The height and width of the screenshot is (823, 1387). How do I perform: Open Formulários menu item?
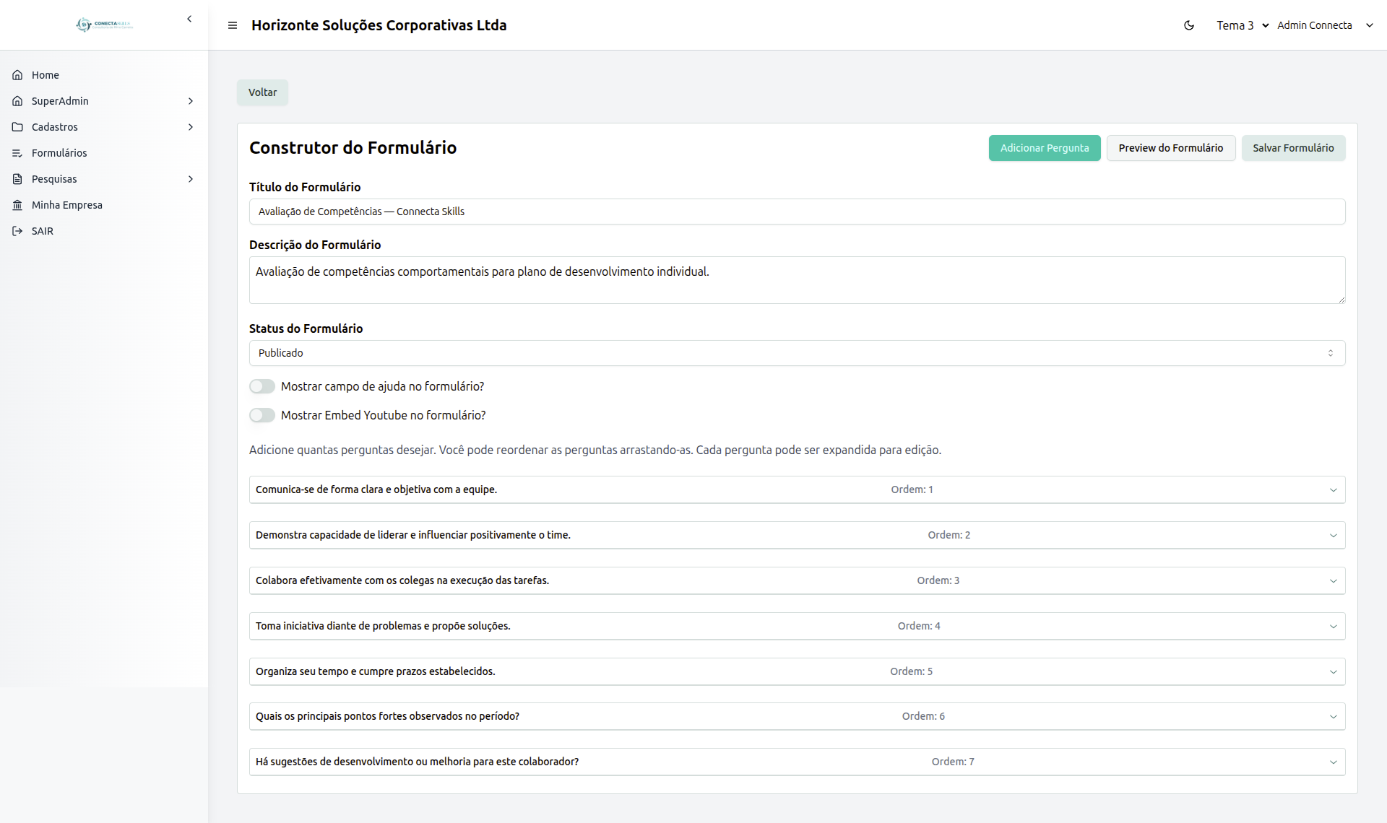(104, 153)
